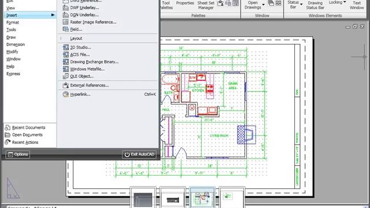Click the Recent Actions icon
The width and height of the screenshot is (370, 208).
click(x=8, y=142)
